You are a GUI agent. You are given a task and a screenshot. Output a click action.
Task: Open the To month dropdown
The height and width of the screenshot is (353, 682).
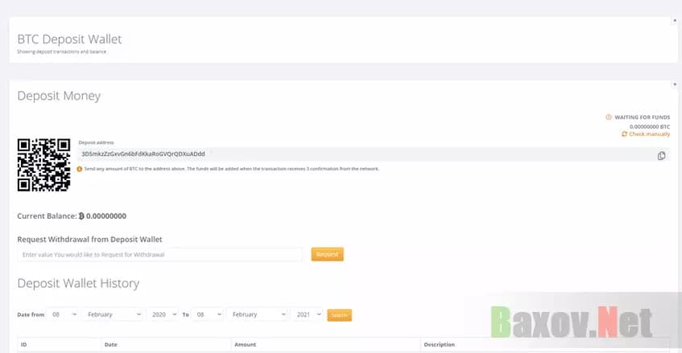(257, 314)
